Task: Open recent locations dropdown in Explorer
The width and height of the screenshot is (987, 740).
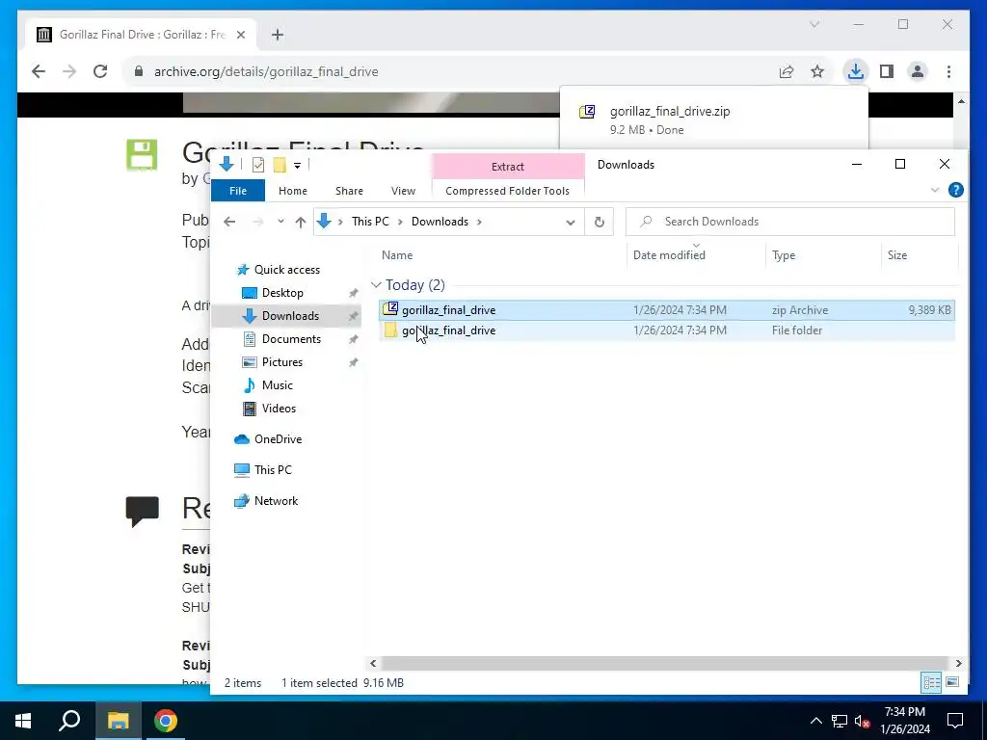Action: tap(280, 222)
